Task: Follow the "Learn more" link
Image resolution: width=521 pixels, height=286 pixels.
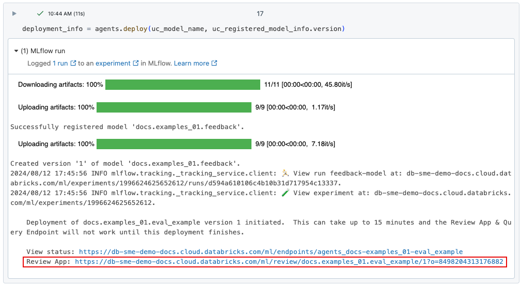Action: 191,63
